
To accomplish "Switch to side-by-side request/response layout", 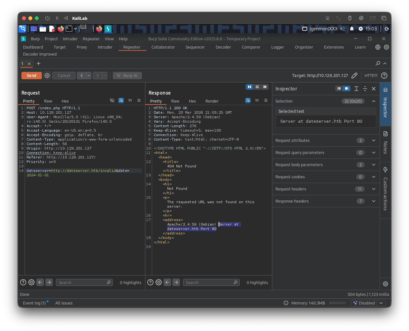I will [250, 87].
